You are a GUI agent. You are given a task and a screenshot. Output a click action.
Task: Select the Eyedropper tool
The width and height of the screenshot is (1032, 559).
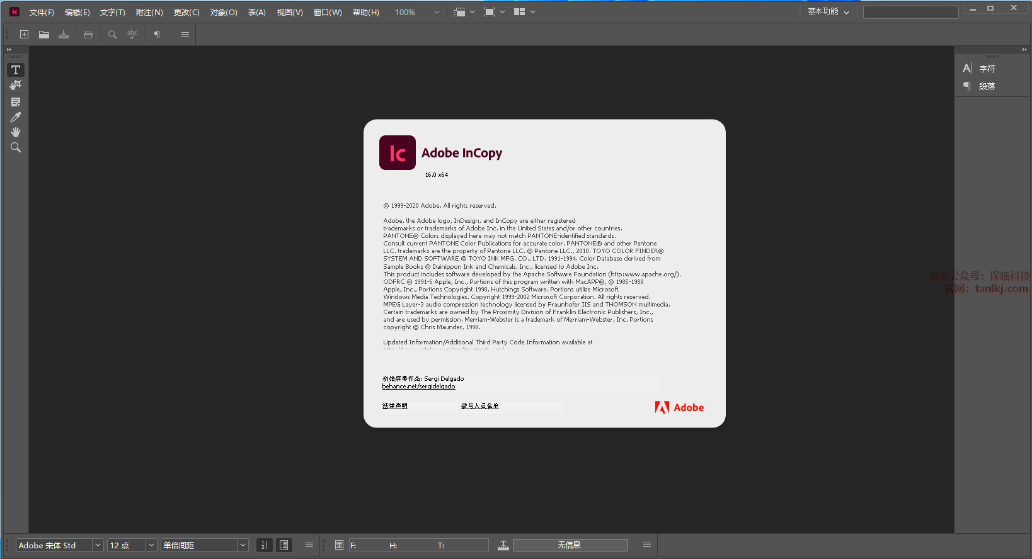point(16,117)
